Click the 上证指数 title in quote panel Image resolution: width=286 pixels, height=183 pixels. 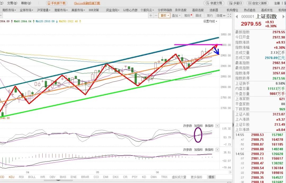[x=266, y=17]
